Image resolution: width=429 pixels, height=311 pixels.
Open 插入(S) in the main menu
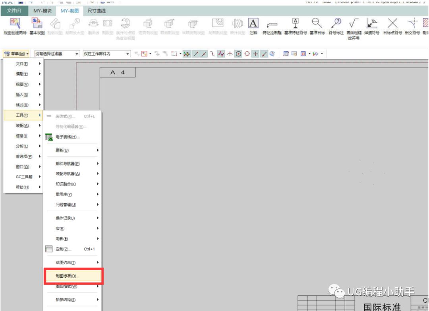click(x=23, y=95)
